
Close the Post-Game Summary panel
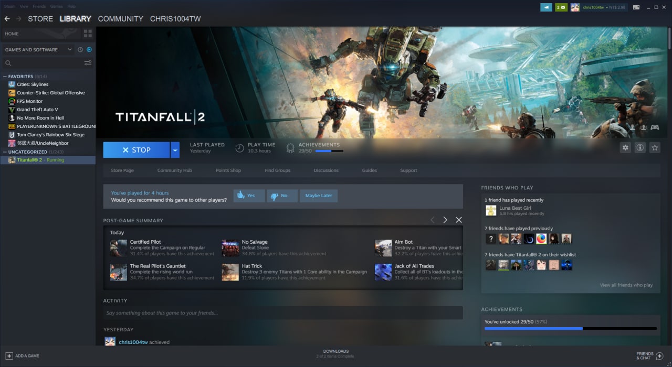pos(459,220)
